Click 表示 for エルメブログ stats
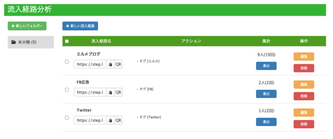 pyautogui.click(x=266, y=66)
